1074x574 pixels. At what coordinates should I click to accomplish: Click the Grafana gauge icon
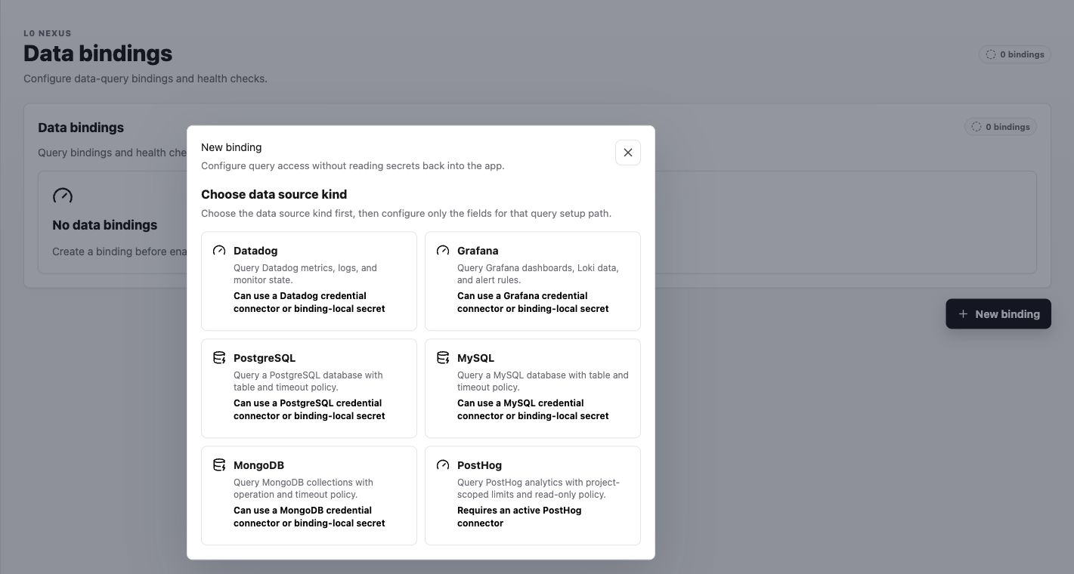point(443,251)
